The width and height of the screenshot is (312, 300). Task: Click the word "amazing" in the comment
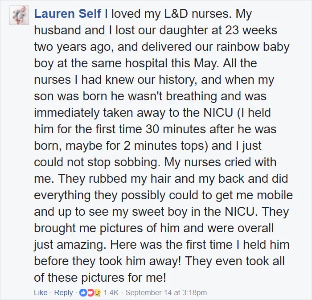point(81,245)
